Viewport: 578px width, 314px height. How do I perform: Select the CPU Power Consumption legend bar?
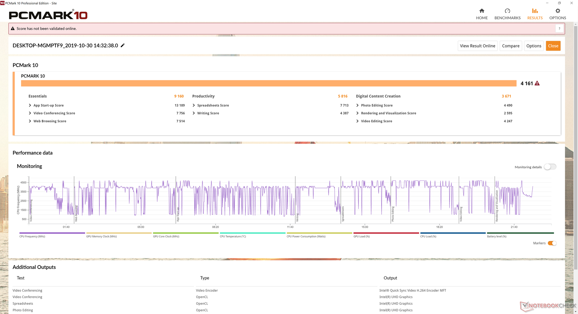(319, 233)
